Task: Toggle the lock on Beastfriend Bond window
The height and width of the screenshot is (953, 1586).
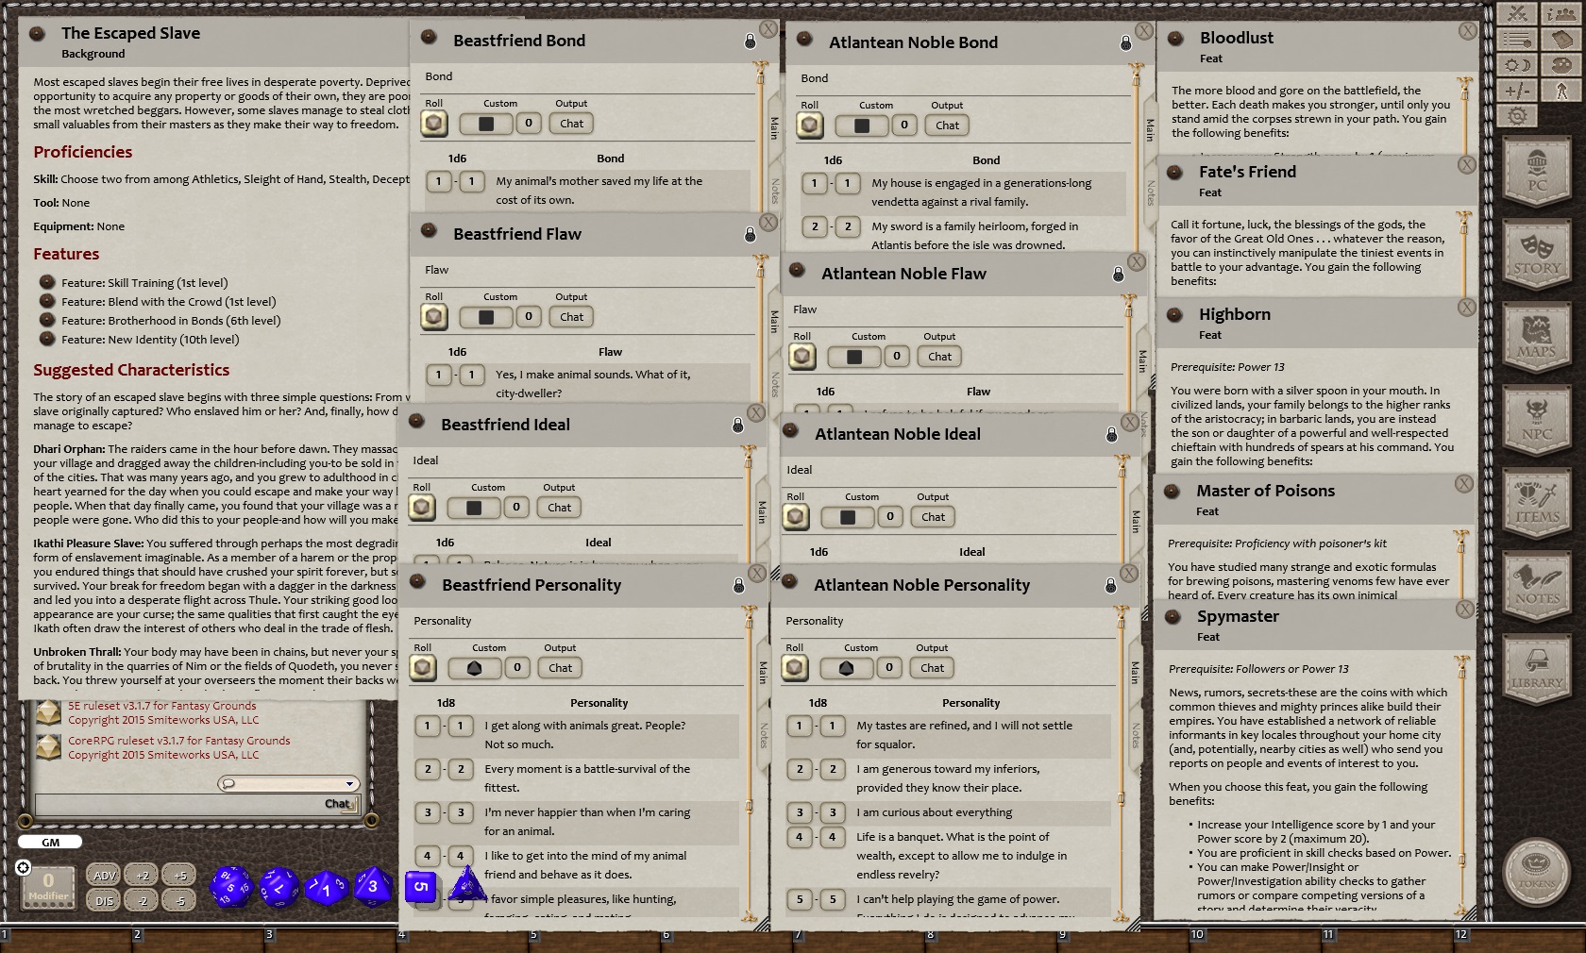Action: point(749,41)
